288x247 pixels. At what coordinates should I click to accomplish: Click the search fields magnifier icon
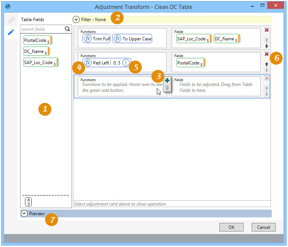coord(67,29)
